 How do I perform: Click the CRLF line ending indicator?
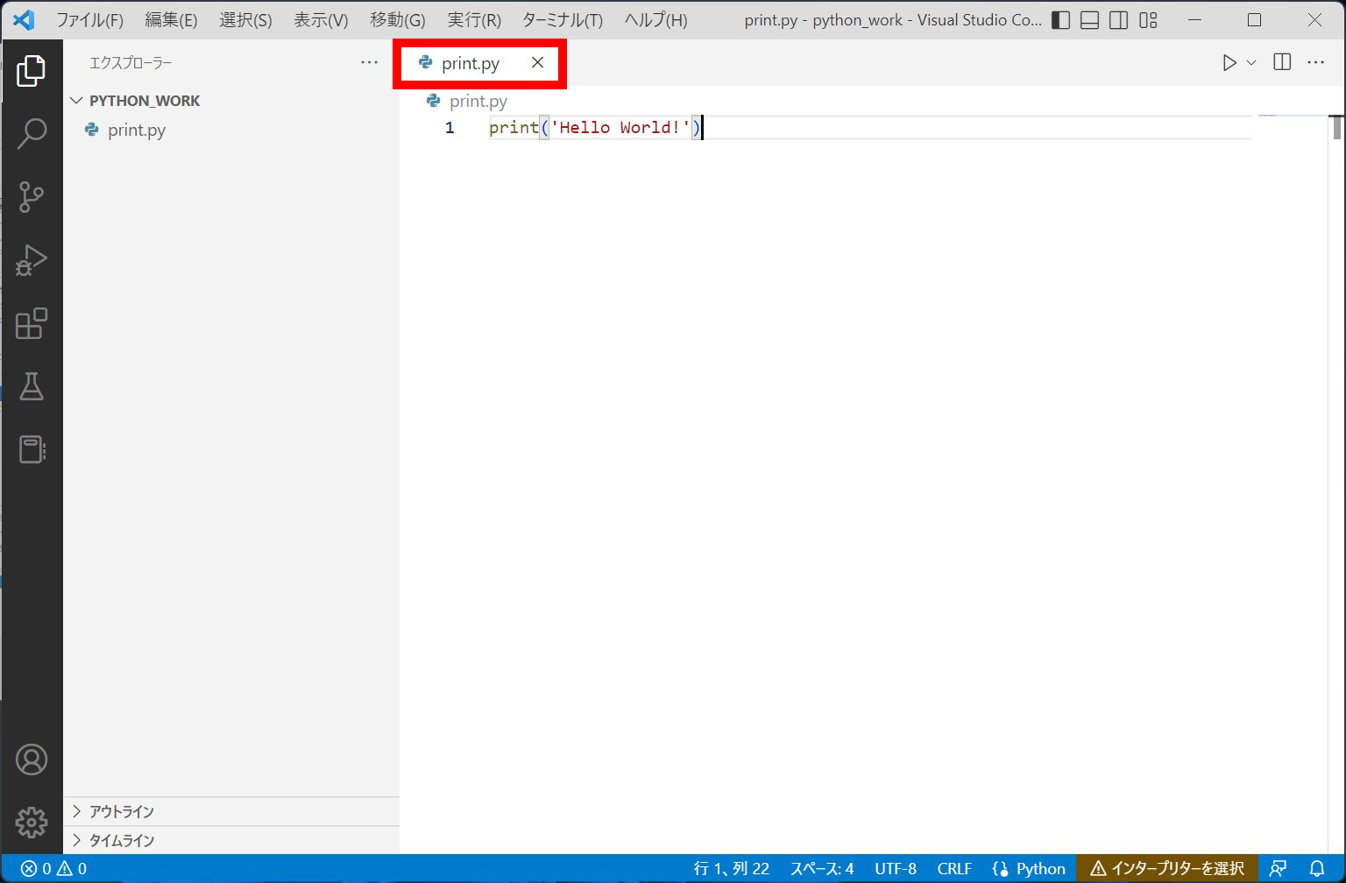(x=954, y=868)
